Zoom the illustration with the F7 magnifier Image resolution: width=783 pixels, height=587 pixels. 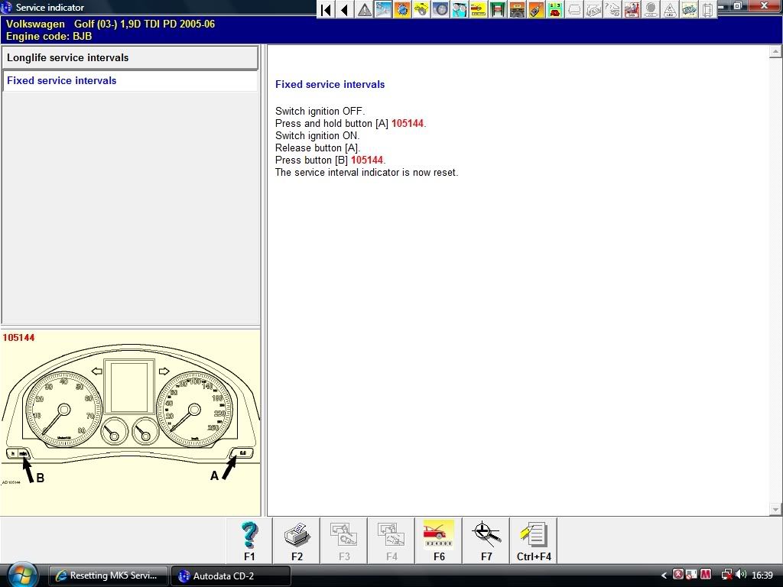486,540
